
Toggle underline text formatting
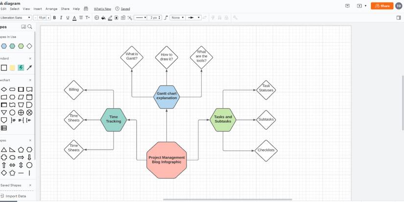[x=68, y=18]
